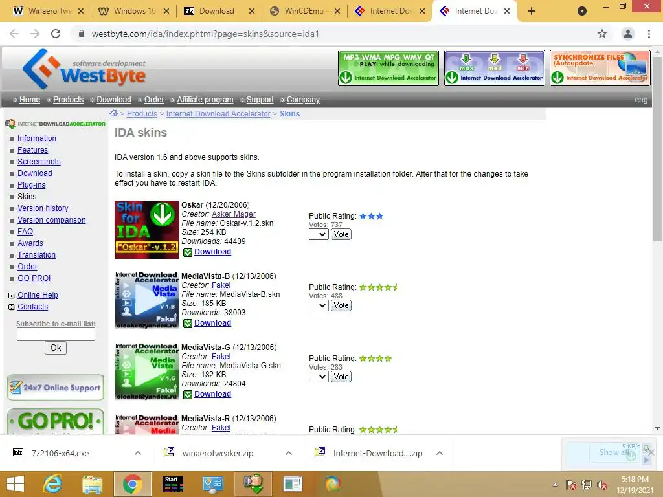Click the GO PRO! green banner
Screen dimensions: 663x497
point(56,421)
